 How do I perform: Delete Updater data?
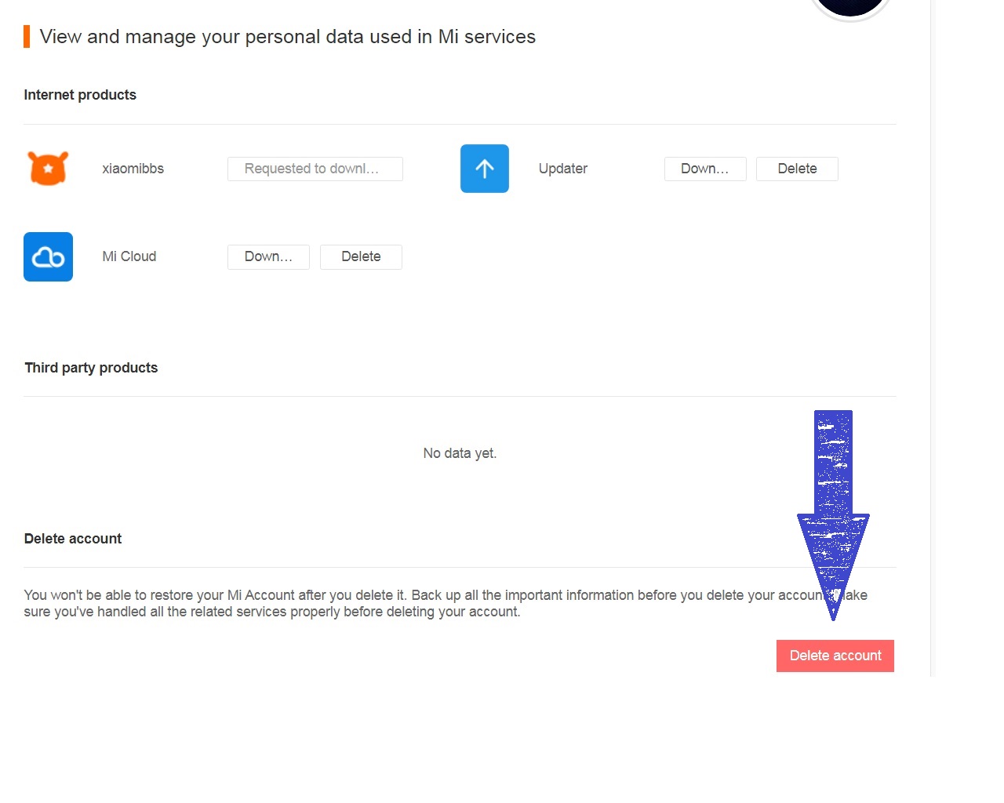797,169
